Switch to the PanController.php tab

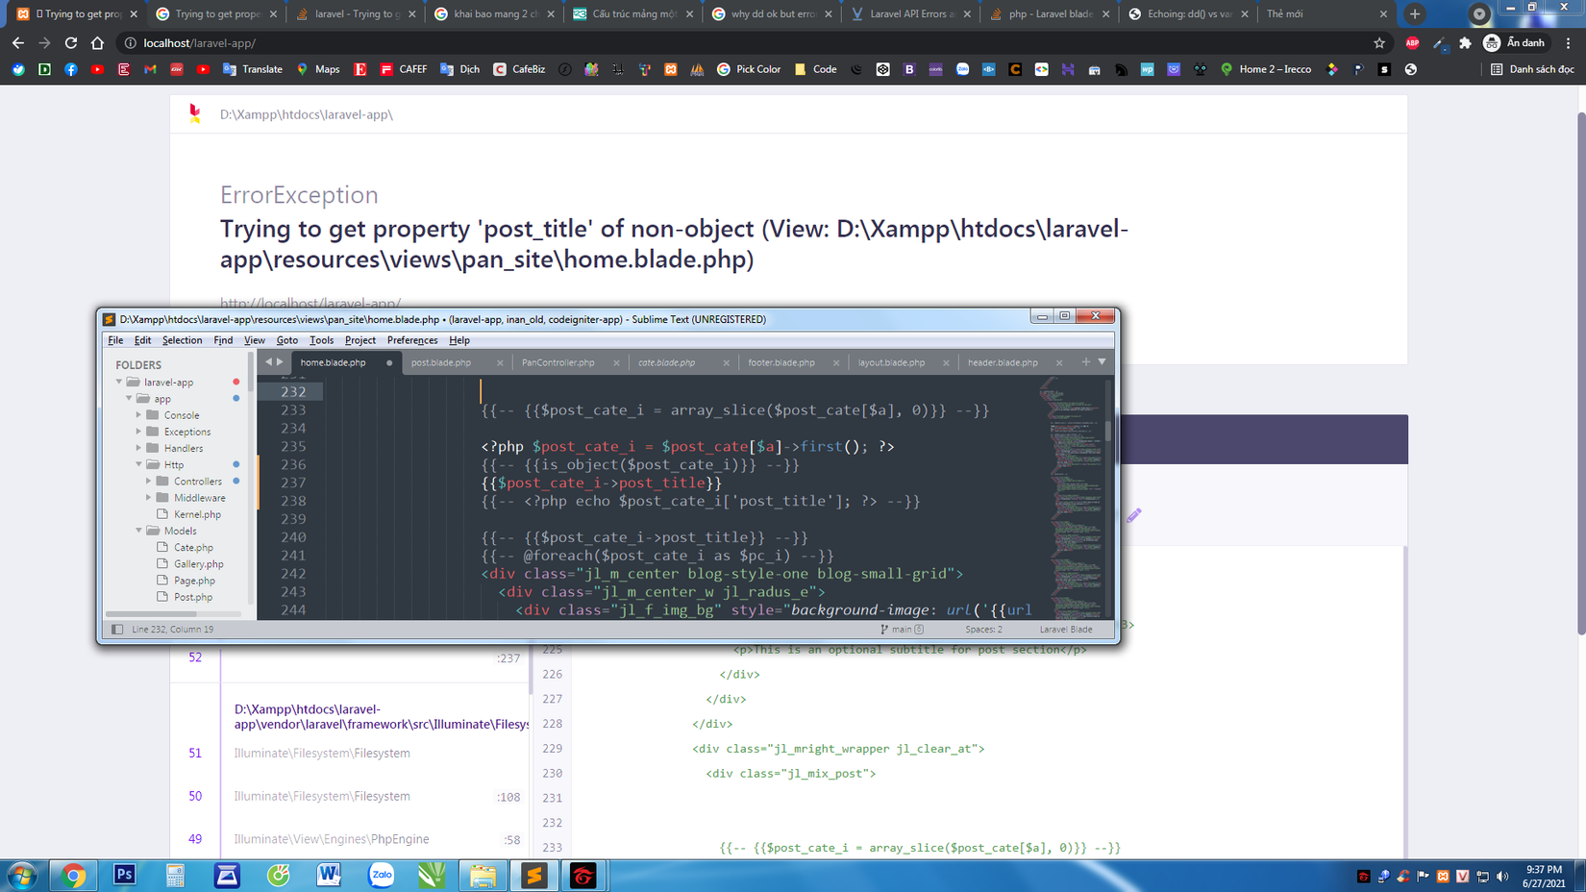pyautogui.click(x=558, y=362)
